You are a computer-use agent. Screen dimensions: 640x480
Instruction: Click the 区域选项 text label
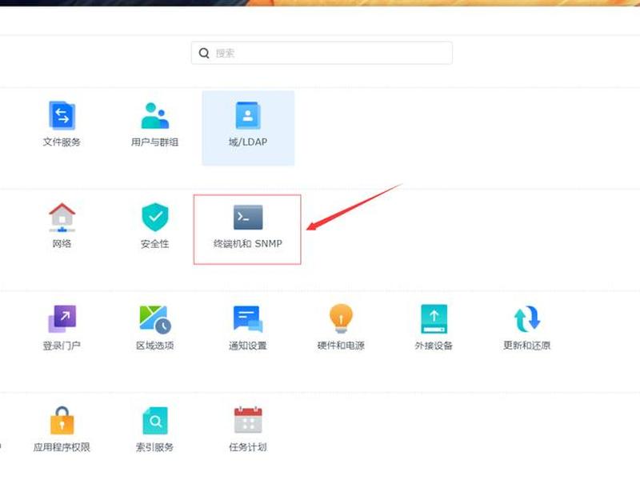[x=154, y=346]
